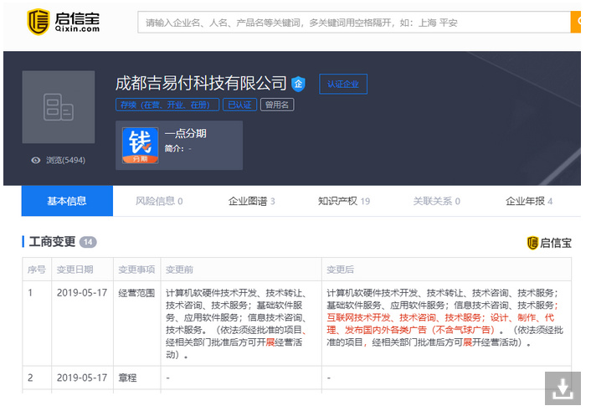
Task: Click the 已认证 tag
Action: (240, 105)
